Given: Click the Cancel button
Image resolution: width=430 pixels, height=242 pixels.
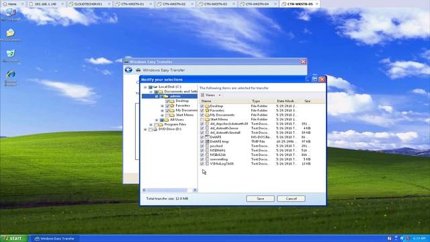Looking at the screenshot, I should tap(291, 199).
